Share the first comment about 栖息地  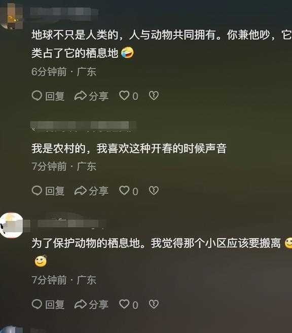(92, 96)
